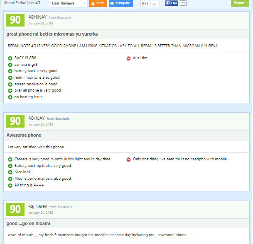This screenshot has height=244, width=253.
Task: Click the plus icon beside 'Nice look.'
Action: pyautogui.click(x=10, y=172)
